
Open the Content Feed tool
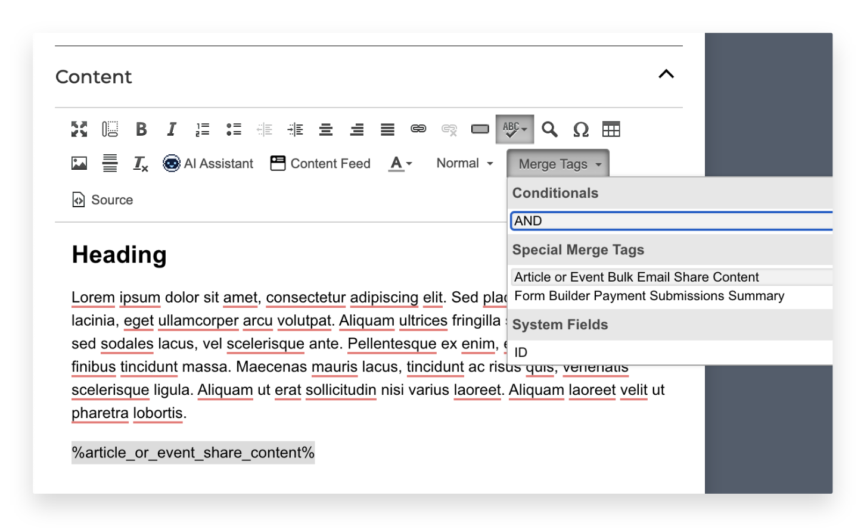coord(320,163)
